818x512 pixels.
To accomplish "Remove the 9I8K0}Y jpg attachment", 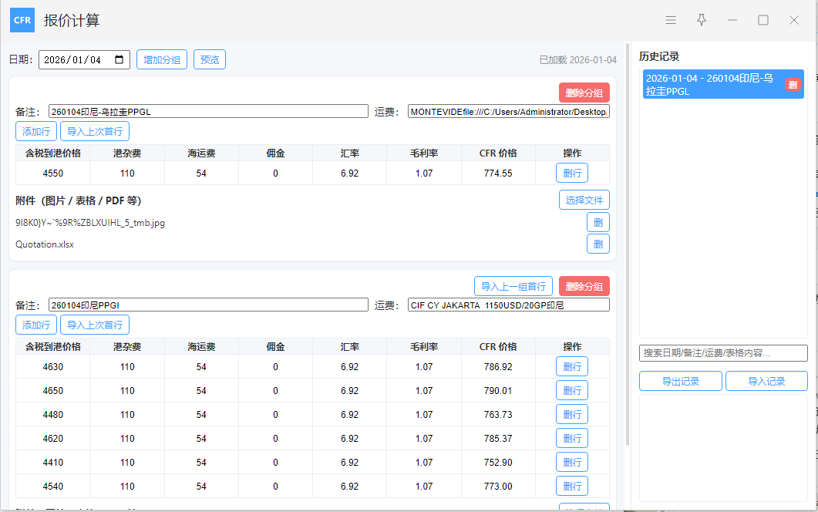I will (598, 223).
